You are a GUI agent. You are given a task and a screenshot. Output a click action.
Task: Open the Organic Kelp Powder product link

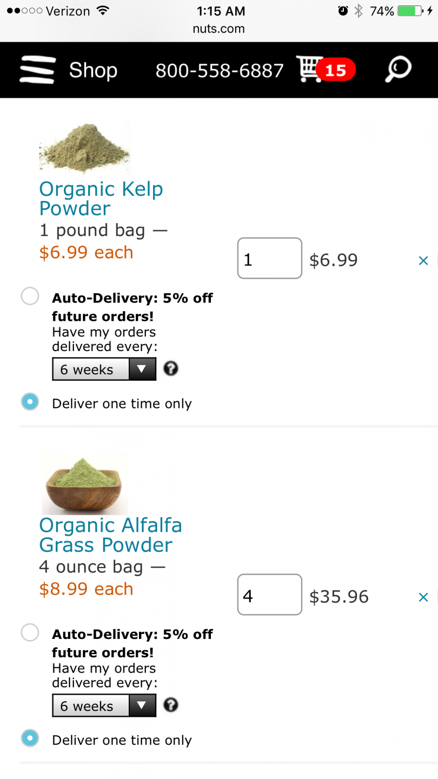pyautogui.click(x=101, y=199)
